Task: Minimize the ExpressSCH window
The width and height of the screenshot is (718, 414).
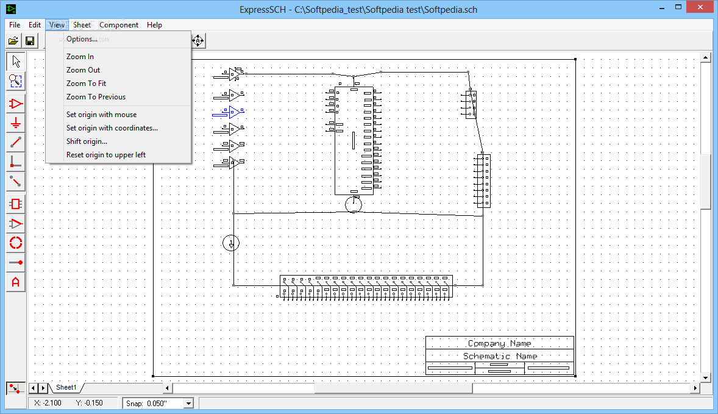Action: click(x=662, y=8)
